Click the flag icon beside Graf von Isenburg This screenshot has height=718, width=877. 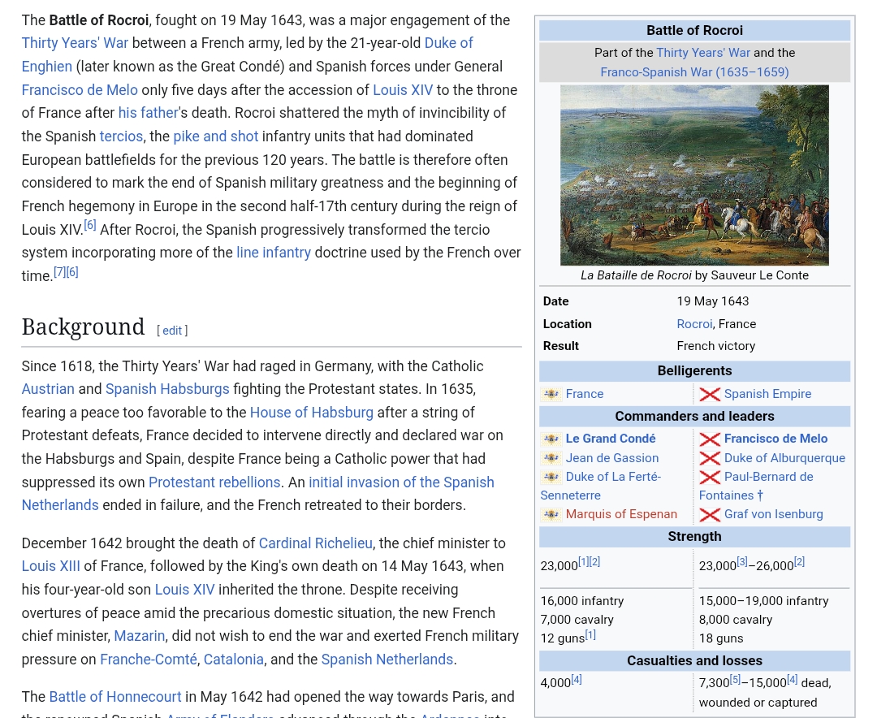[x=710, y=514]
